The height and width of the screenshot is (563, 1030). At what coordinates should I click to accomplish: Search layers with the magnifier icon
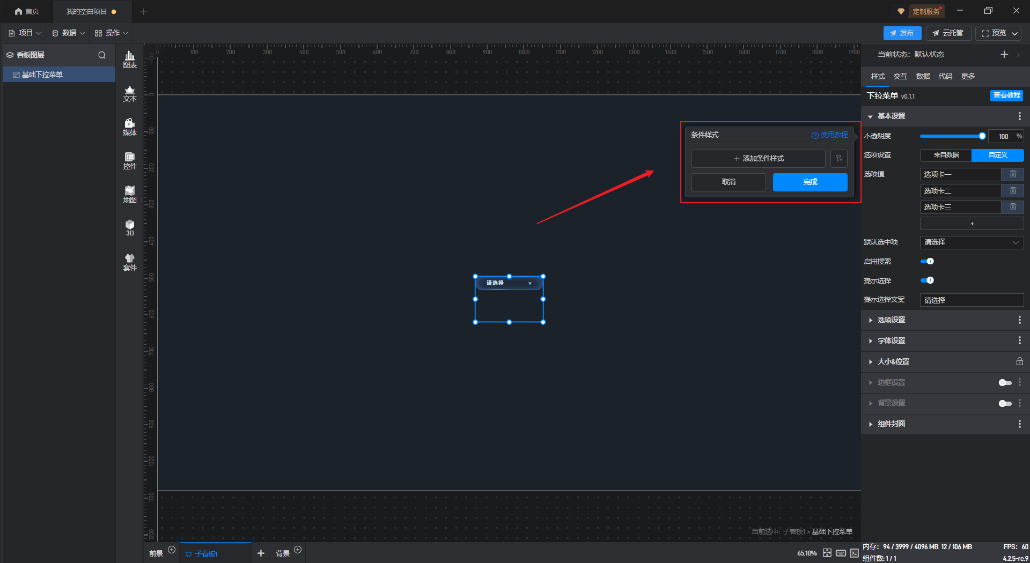tap(102, 55)
